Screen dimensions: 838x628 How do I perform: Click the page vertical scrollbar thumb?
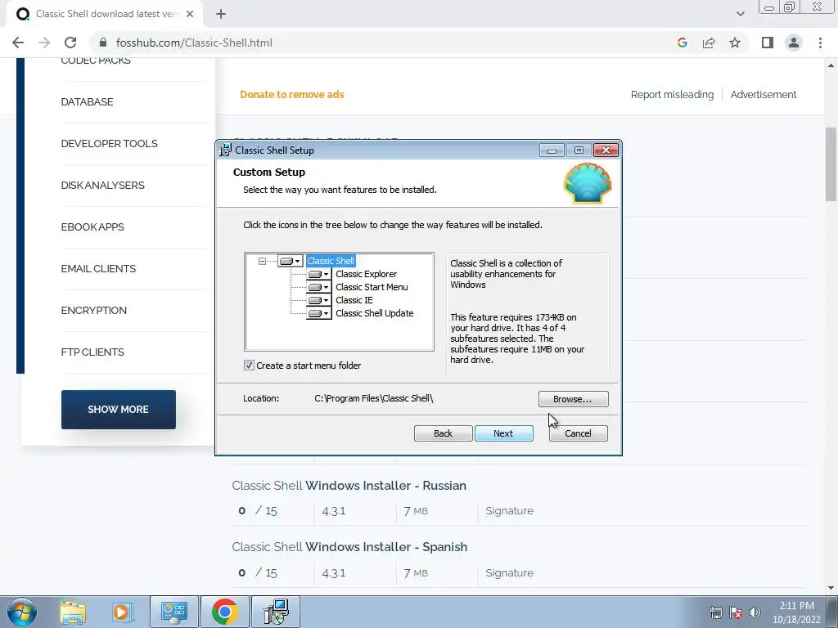pyautogui.click(x=831, y=164)
